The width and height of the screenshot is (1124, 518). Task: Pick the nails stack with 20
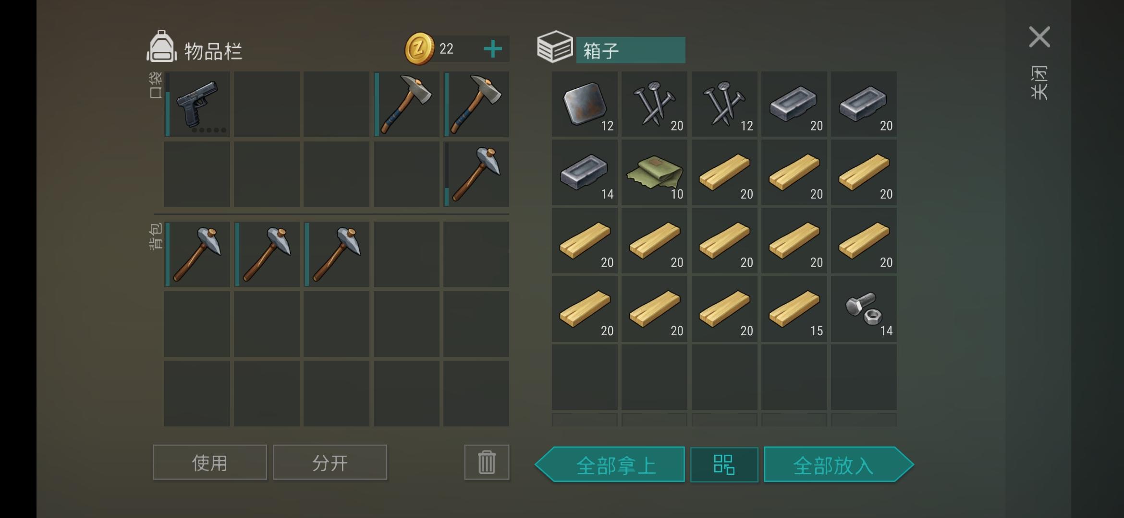(654, 105)
